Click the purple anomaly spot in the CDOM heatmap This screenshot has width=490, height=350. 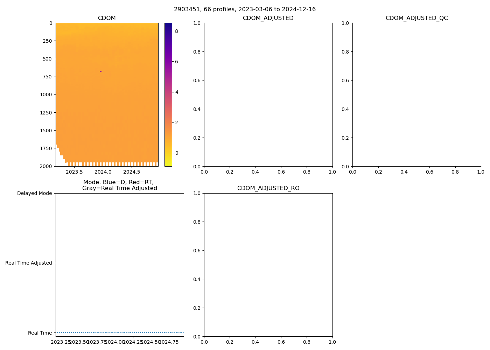pyautogui.click(x=100, y=71)
